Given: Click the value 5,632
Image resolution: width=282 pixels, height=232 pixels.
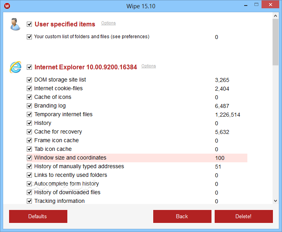Looking at the screenshot, I should point(222,132).
